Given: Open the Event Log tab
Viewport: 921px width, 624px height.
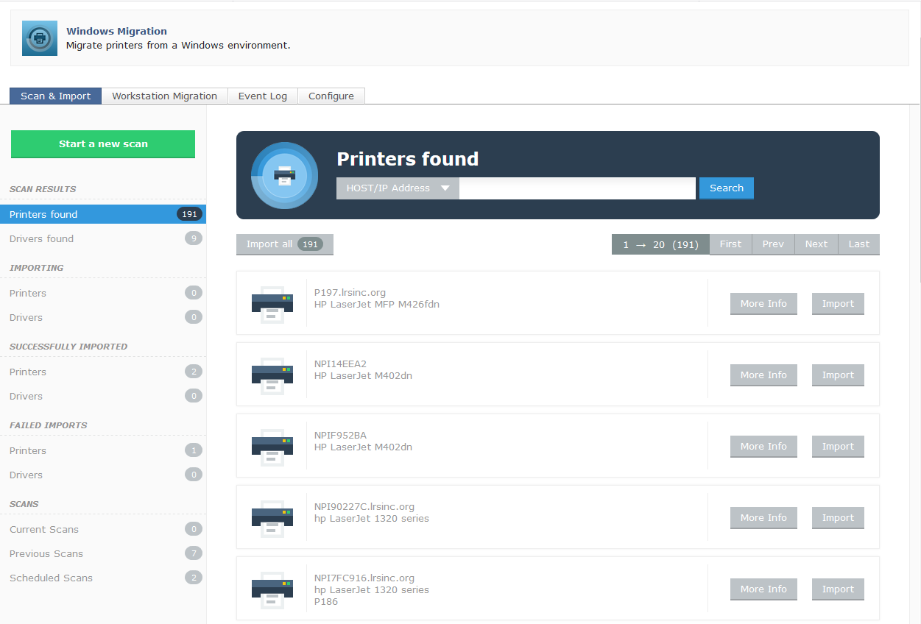Looking at the screenshot, I should pos(263,96).
